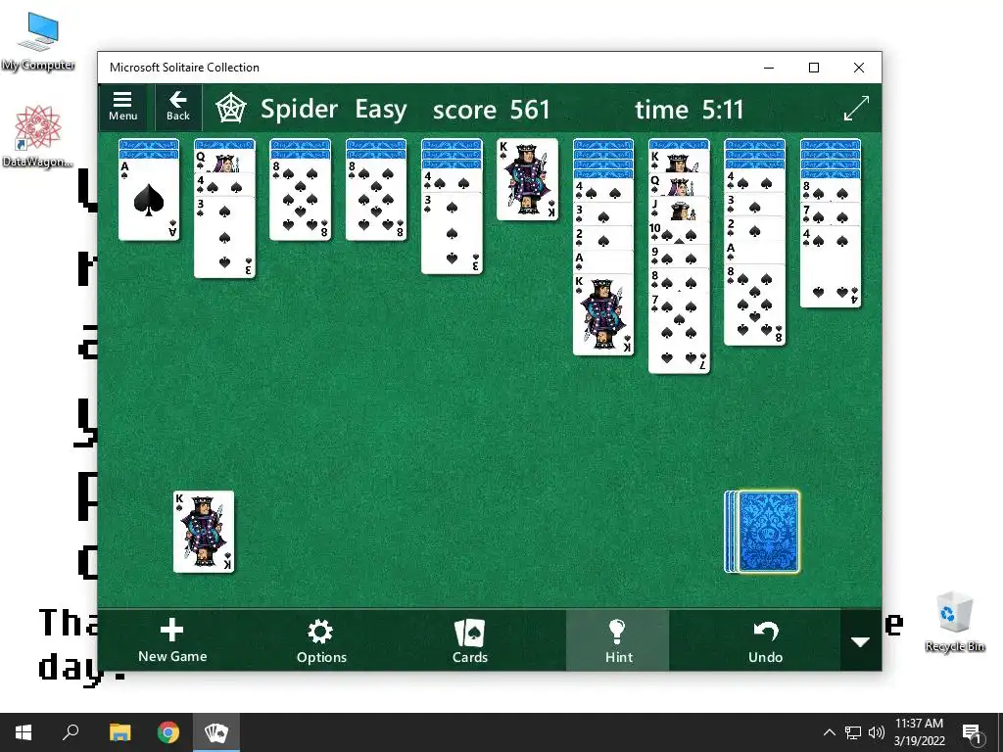Undo the last move
Viewport: 1003px width, 752px height.
tap(765, 640)
